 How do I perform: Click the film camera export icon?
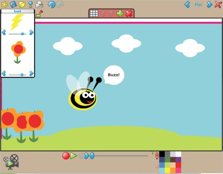(x=11, y=162)
